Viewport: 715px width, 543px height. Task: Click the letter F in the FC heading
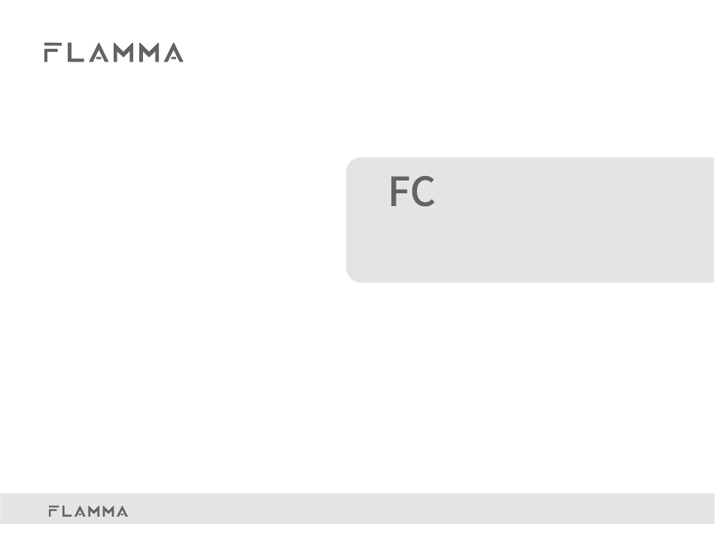pyautogui.click(x=399, y=192)
